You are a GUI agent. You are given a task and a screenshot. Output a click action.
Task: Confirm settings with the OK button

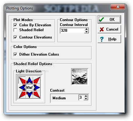109,19
